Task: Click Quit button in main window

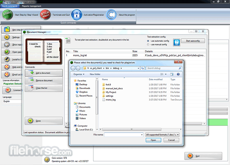Action: [203, 156]
